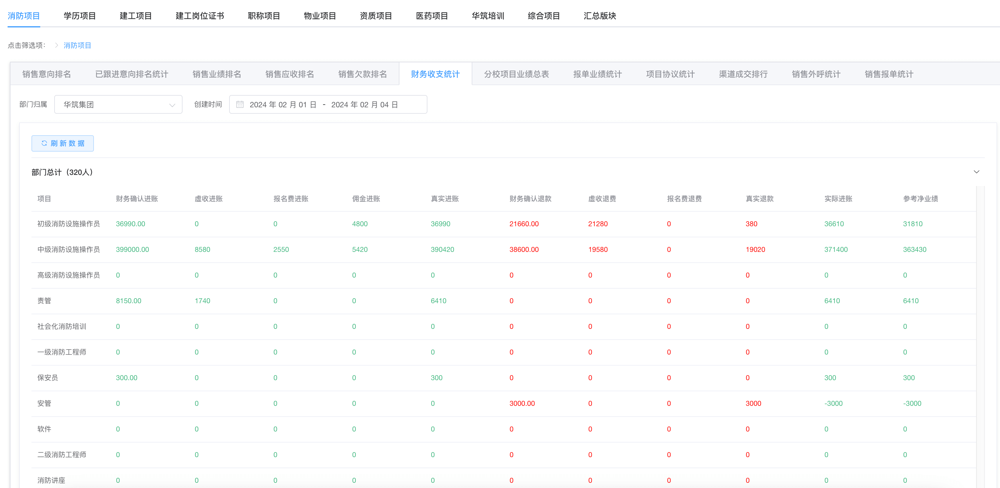Switch to 华筑培训 top tab

tap(487, 16)
